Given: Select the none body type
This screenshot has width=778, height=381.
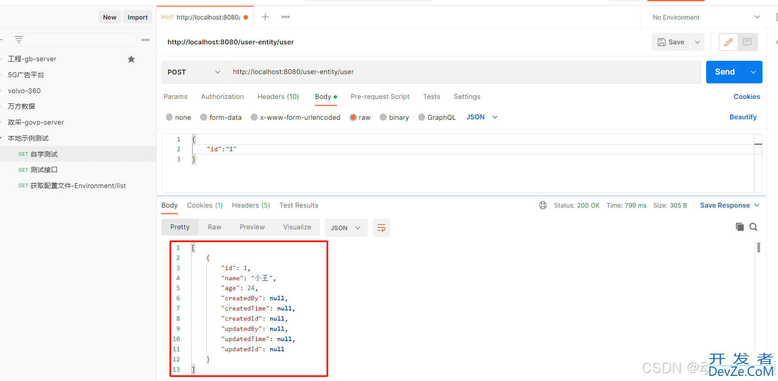Looking at the screenshot, I should click(x=178, y=117).
